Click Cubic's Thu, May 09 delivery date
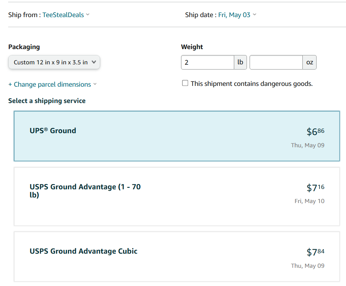The width and height of the screenshot is (346, 286). (308, 266)
